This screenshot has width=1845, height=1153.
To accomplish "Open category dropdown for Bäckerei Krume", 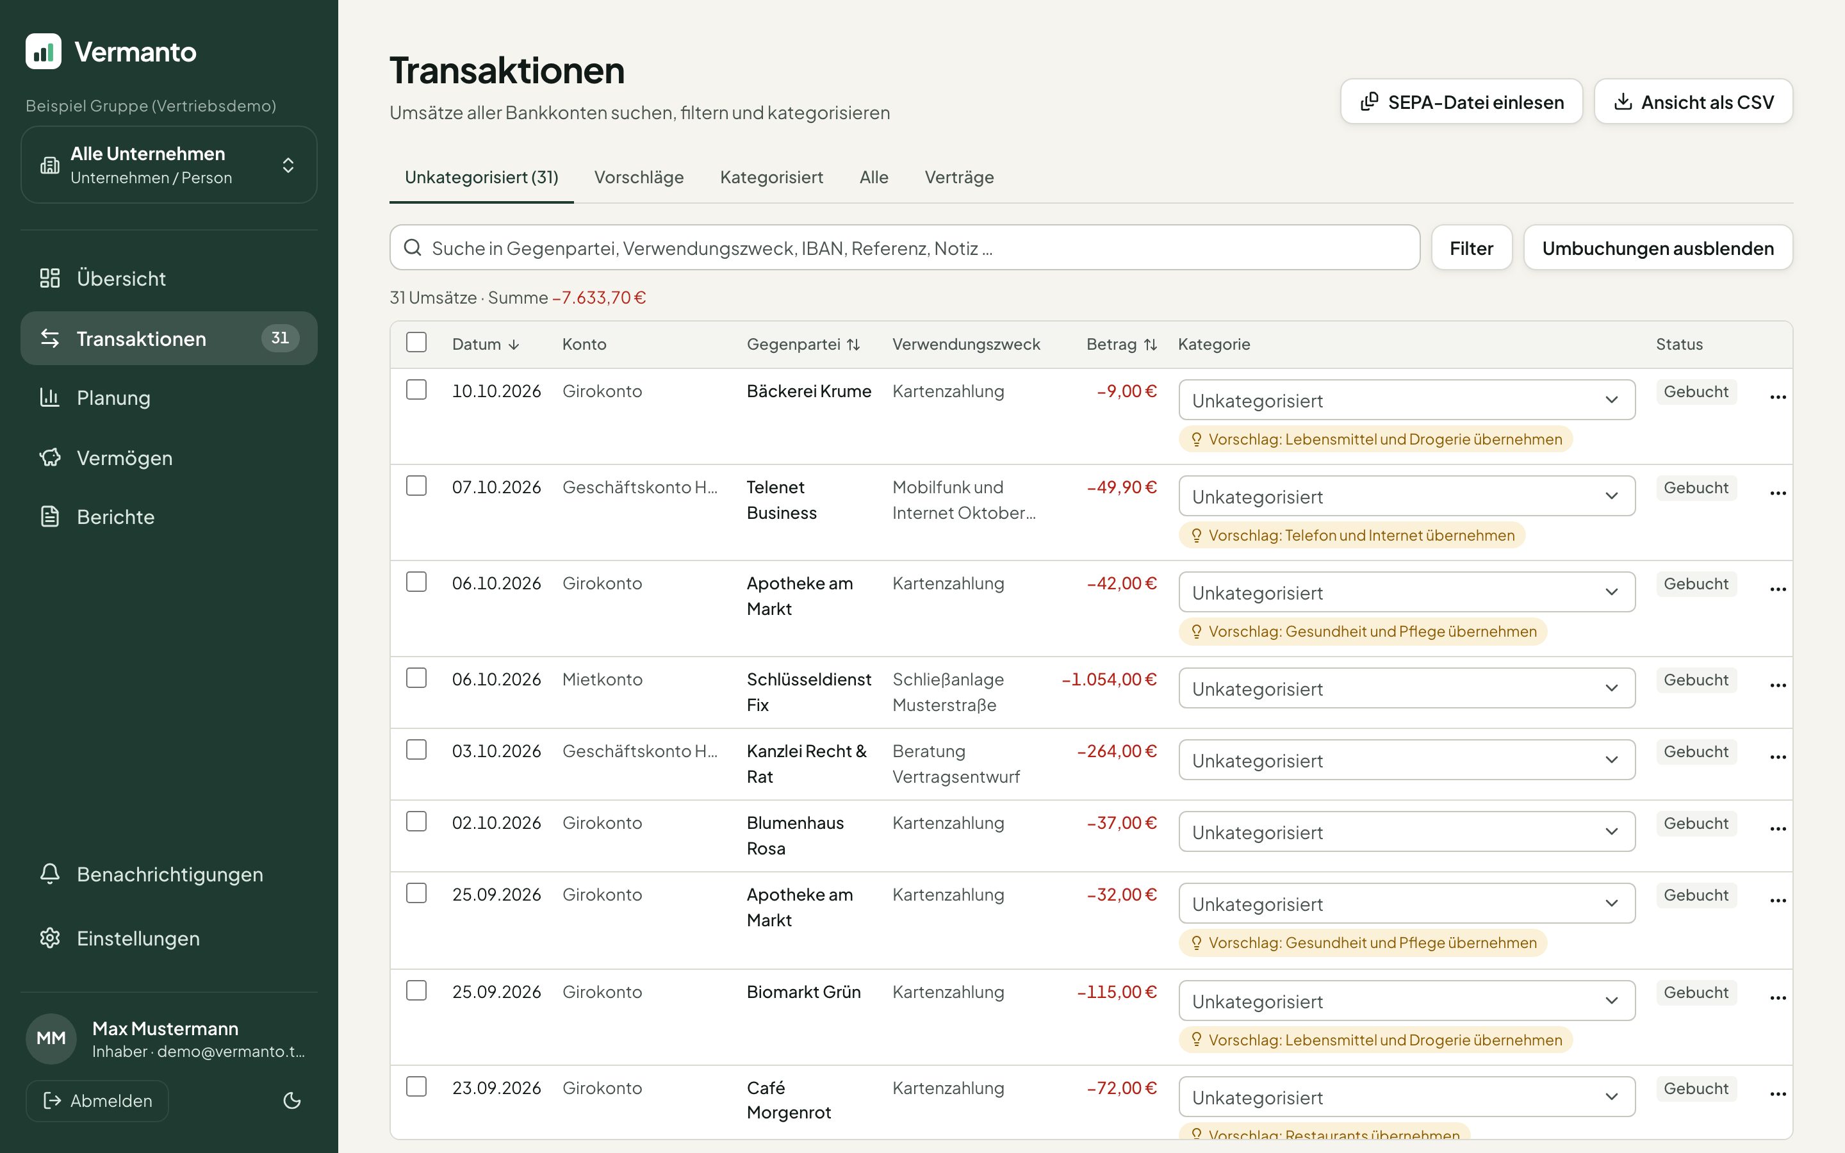I will point(1407,400).
